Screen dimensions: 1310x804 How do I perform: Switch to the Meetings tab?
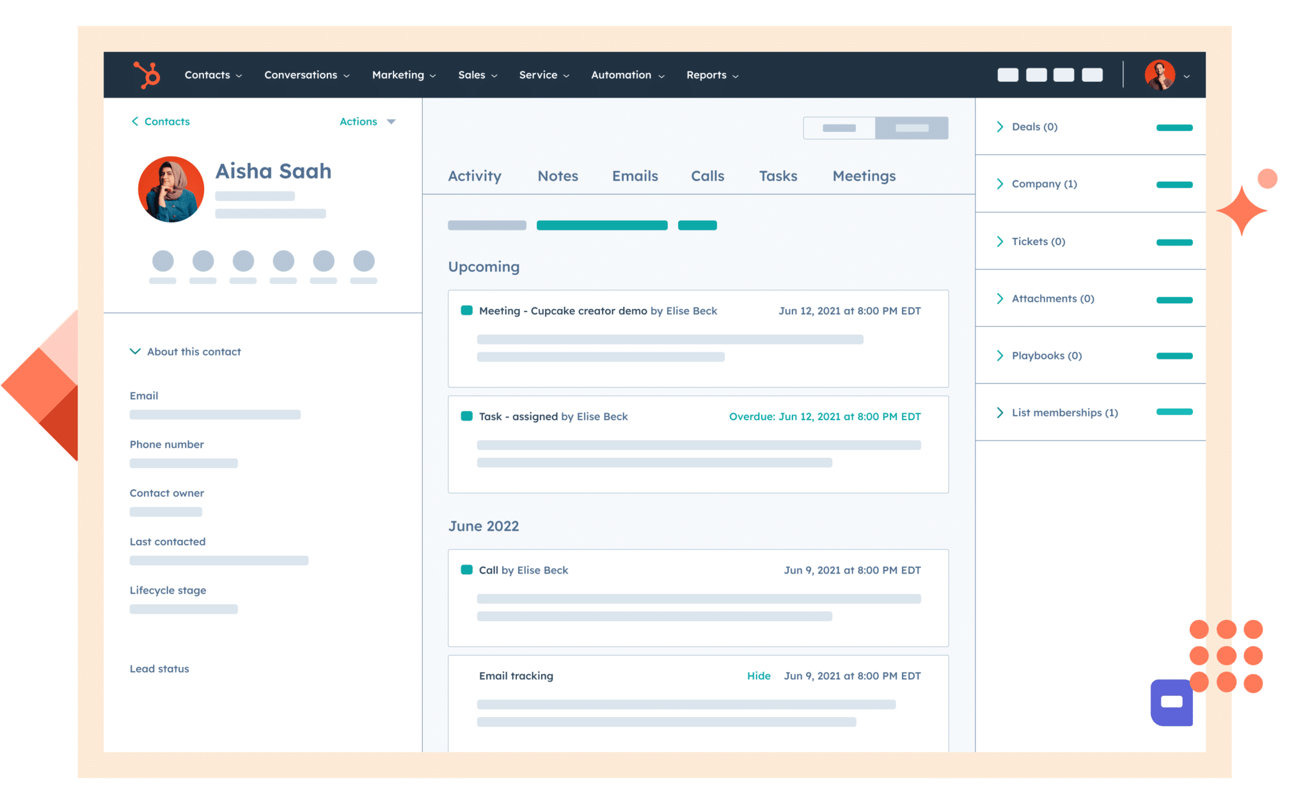(862, 175)
